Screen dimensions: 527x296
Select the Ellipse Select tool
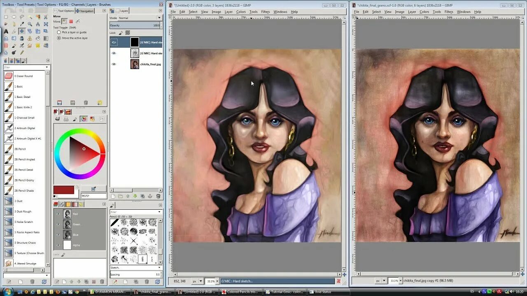coord(14,17)
